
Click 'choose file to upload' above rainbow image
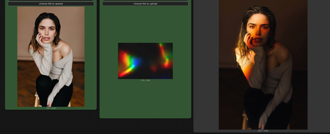[145, 4]
